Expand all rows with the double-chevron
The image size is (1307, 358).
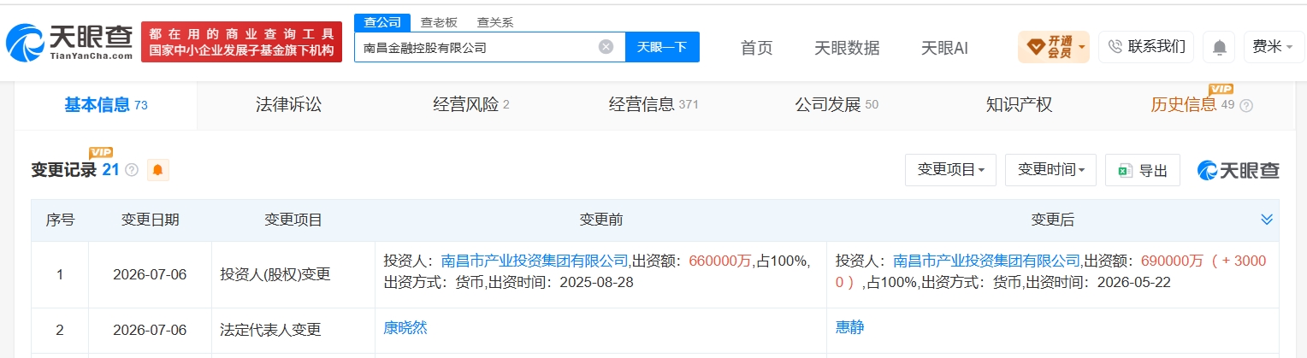(1267, 220)
